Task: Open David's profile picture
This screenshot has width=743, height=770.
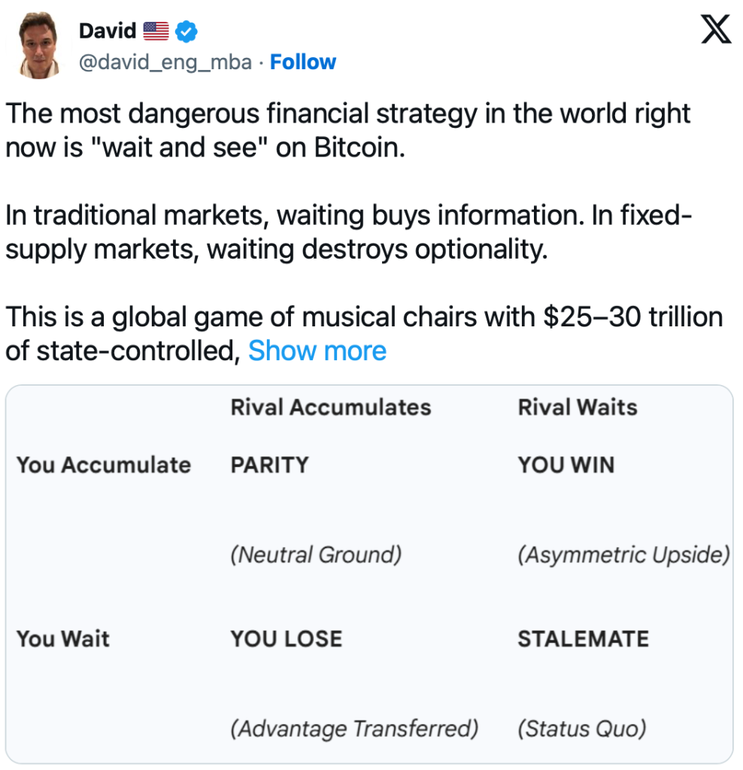Action: [x=40, y=45]
